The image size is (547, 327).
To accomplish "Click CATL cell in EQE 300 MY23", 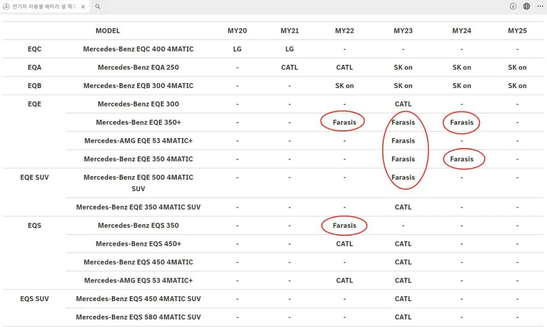I will click(403, 104).
